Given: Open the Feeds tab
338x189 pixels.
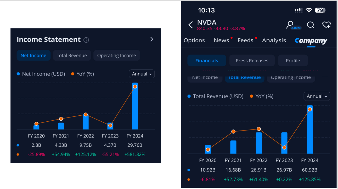Looking at the screenshot, I should click(245, 40).
